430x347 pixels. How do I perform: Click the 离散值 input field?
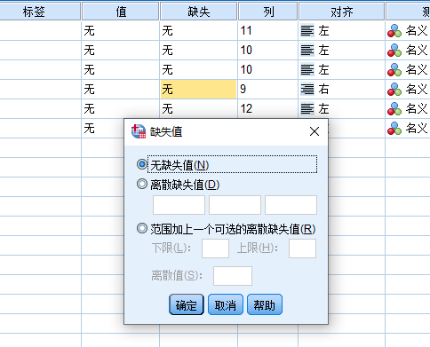click(x=233, y=276)
